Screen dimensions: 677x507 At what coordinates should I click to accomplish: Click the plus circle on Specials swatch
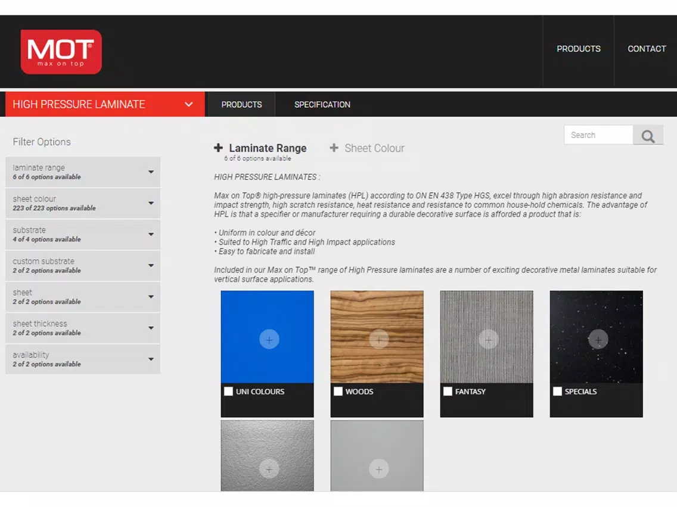[598, 340]
